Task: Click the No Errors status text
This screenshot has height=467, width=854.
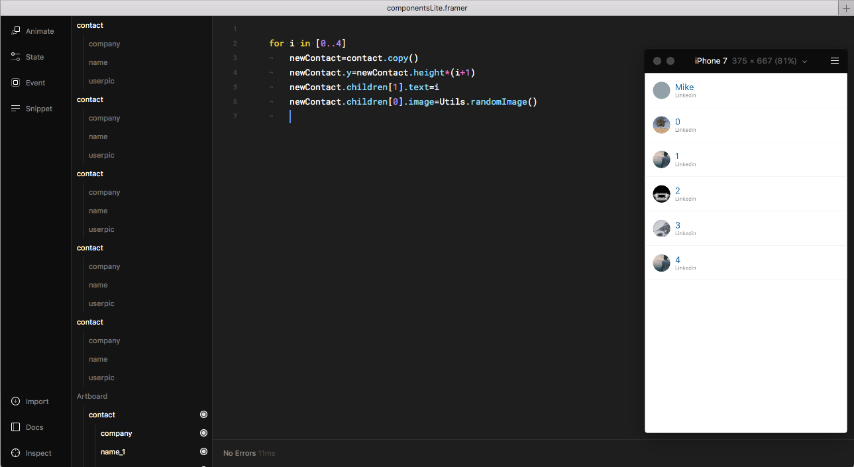Action: pyautogui.click(x=239, y=453)
